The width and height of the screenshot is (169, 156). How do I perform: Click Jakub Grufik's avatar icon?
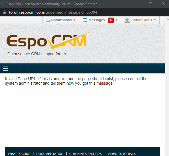pyautogui.click(x=127, y=20)
